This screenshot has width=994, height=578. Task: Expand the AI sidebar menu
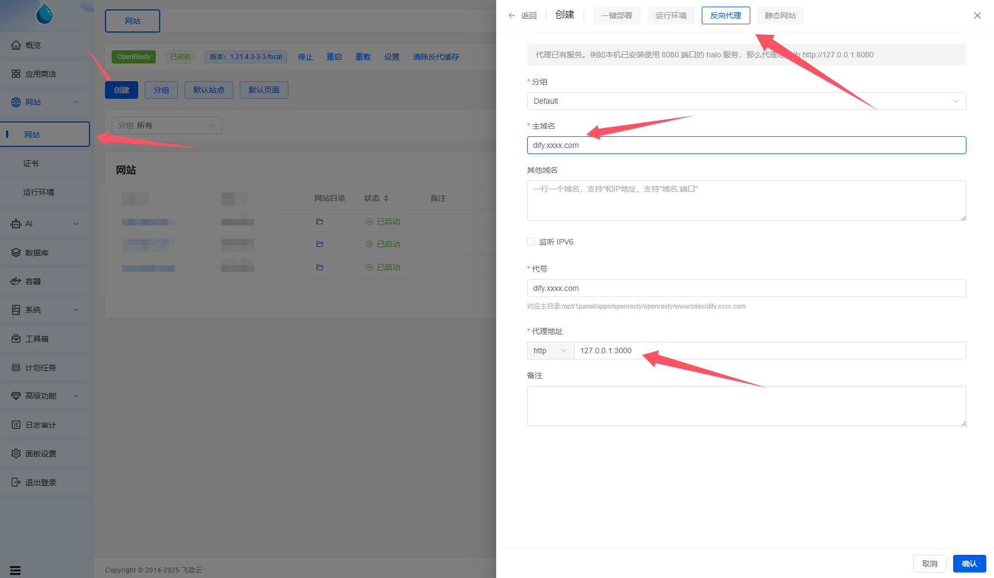(76, 224)
